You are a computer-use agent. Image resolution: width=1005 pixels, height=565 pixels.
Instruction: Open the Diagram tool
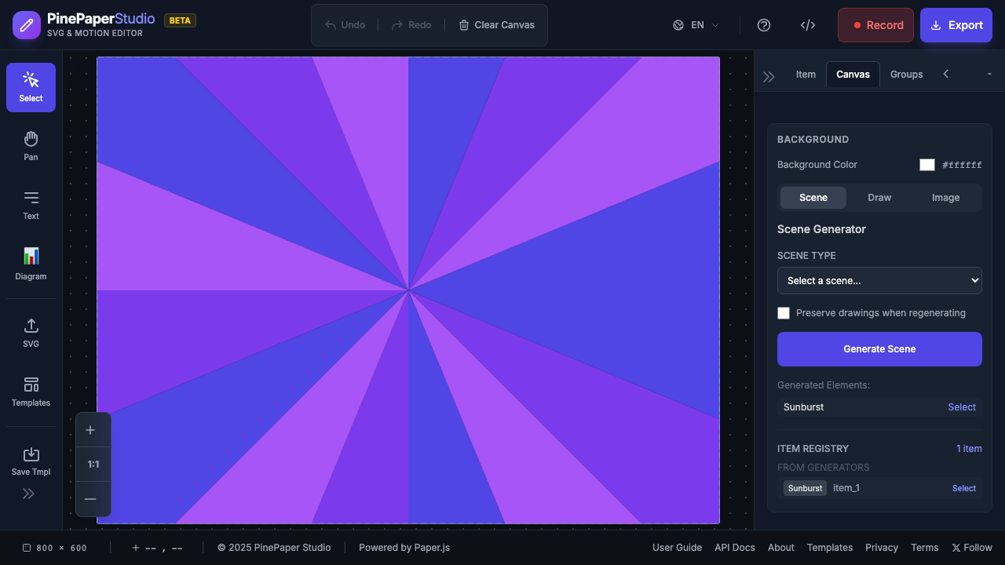[x=31, y=264]
